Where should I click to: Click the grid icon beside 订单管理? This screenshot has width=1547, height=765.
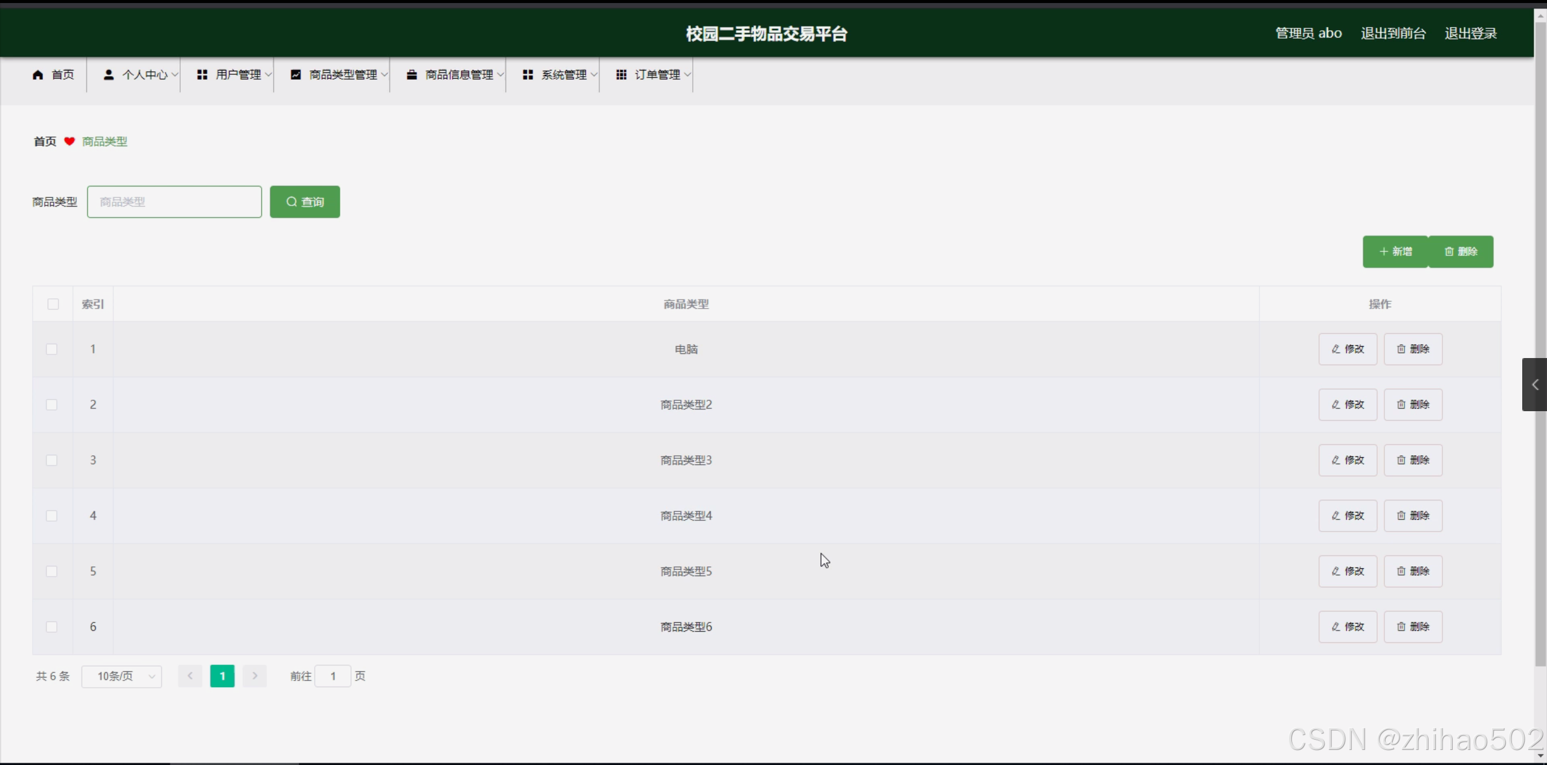pyautogui.click(x=621, y=74)
